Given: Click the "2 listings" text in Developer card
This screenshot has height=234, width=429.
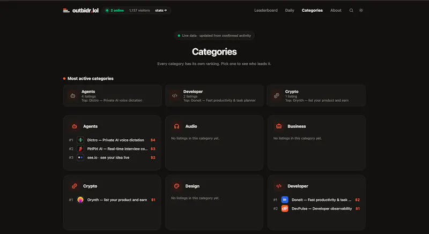Looking at the screenshot, I should (190, 96).
